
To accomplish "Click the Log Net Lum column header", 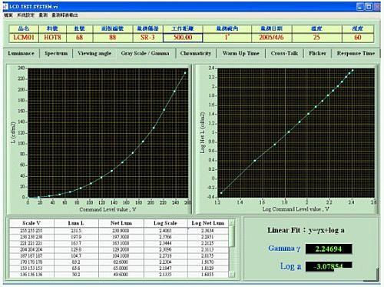I will [x=207, y=223].
